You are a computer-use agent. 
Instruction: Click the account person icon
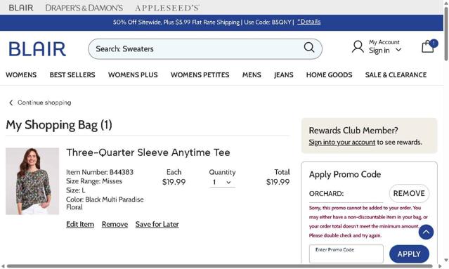[358, 46]
